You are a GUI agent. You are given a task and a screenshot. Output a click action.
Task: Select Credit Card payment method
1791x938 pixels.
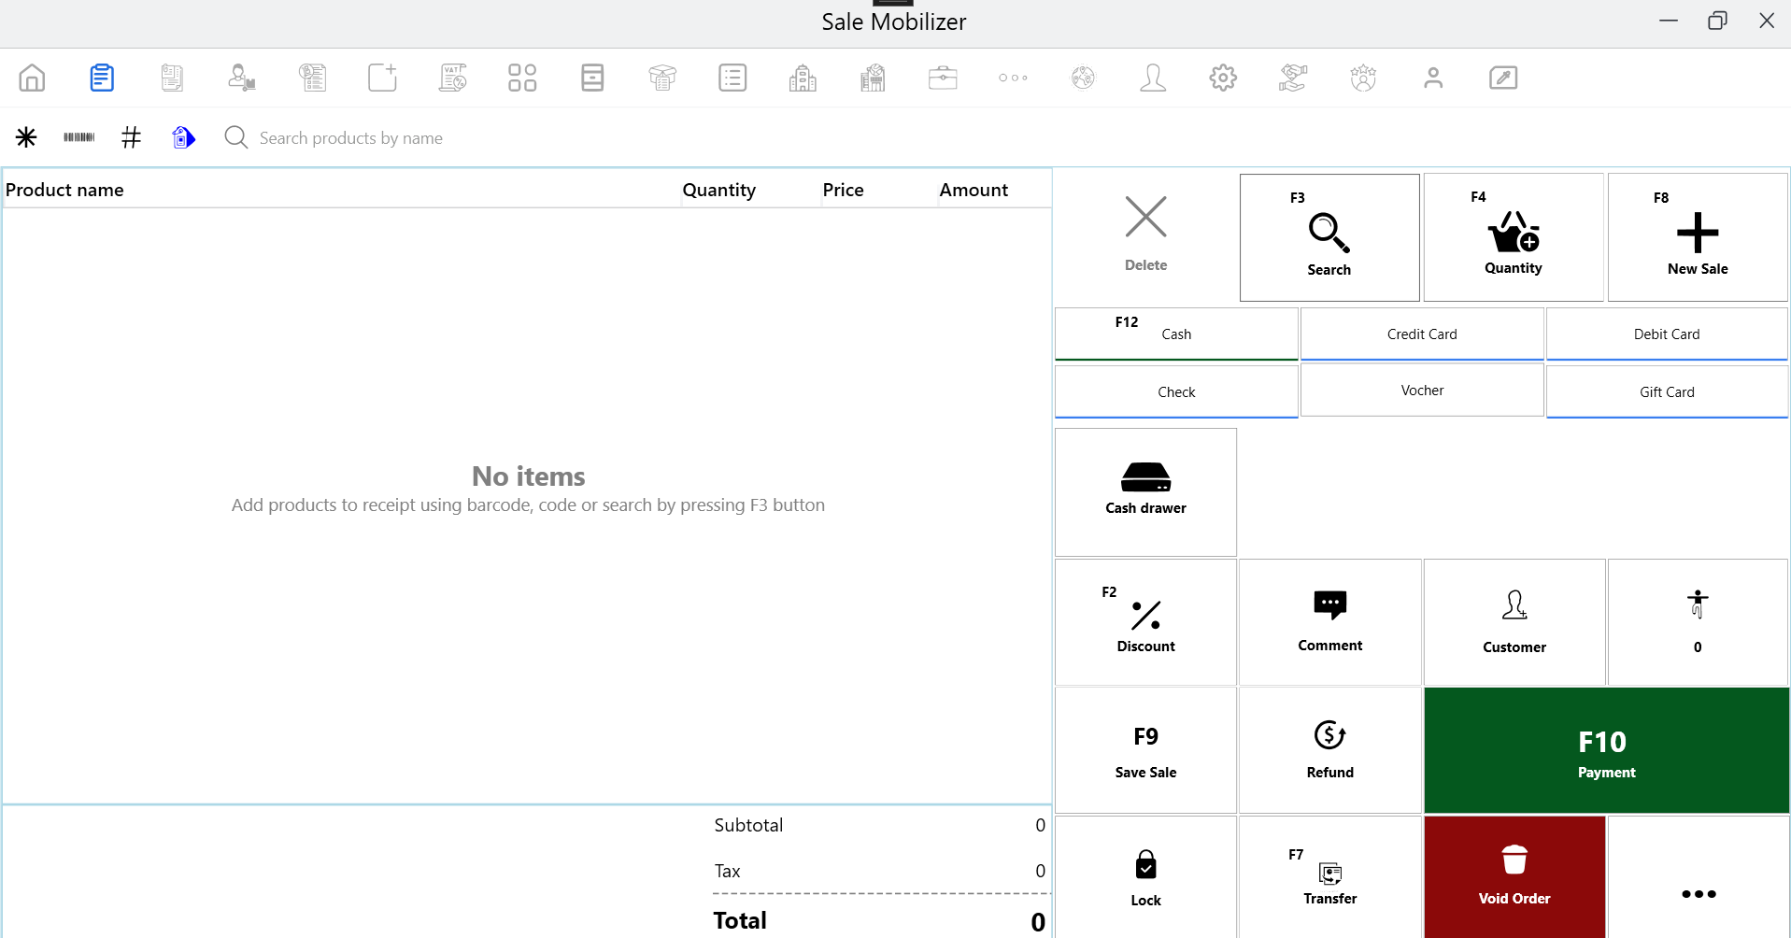point(1421,334)
